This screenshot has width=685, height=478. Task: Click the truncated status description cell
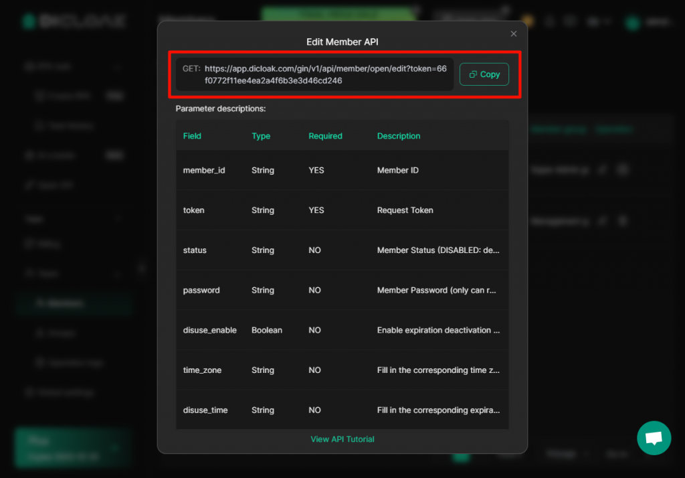pyautogui.click(x=438, y=250)
